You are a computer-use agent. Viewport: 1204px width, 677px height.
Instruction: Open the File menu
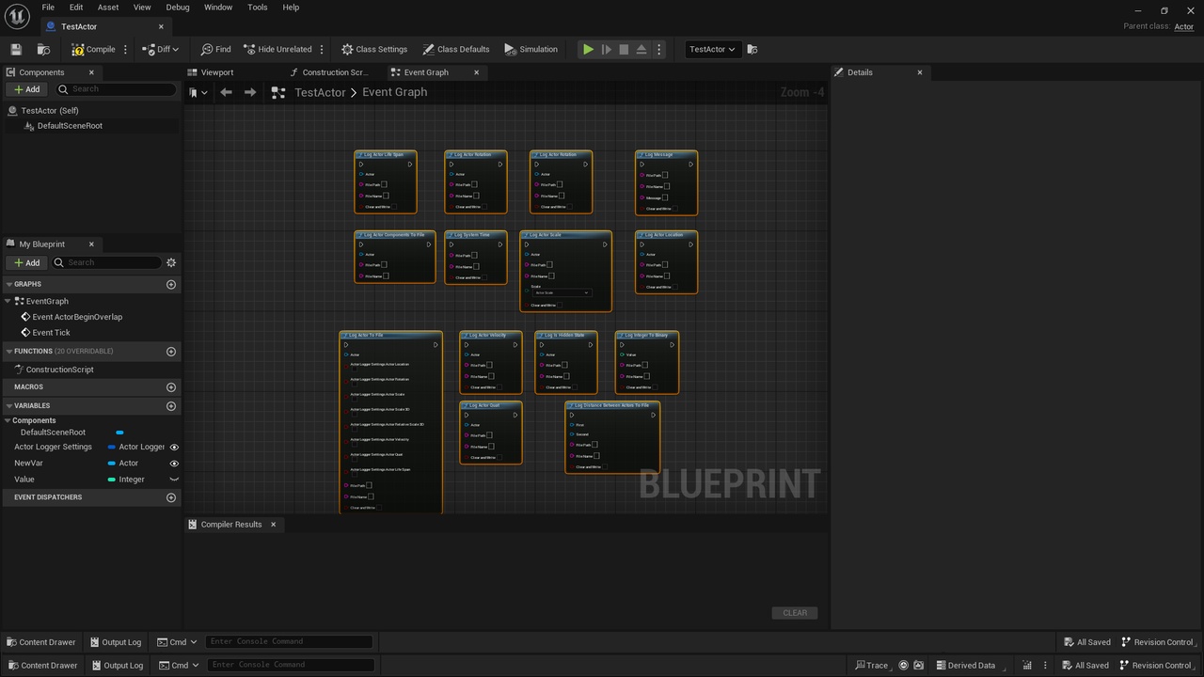pyautogui.click(x=48, y=7)
